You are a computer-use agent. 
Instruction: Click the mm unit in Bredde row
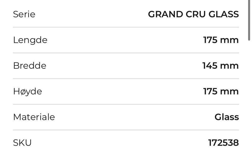coord(229,65)
